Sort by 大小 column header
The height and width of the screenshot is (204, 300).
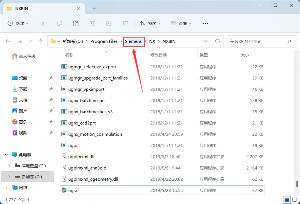click(x=245, y=55)
